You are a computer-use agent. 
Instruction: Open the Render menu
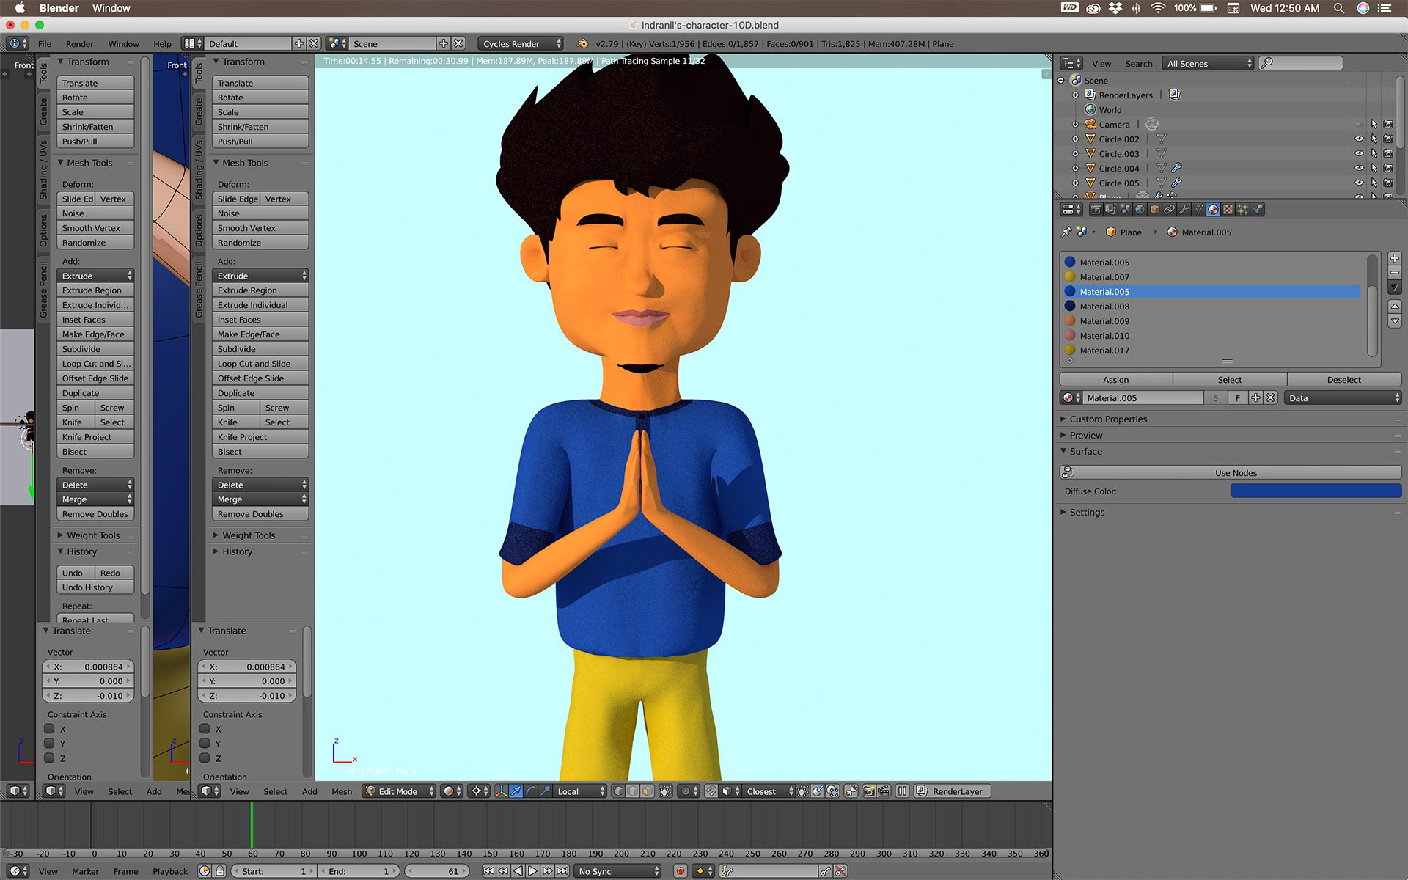[x=79, y=44]
